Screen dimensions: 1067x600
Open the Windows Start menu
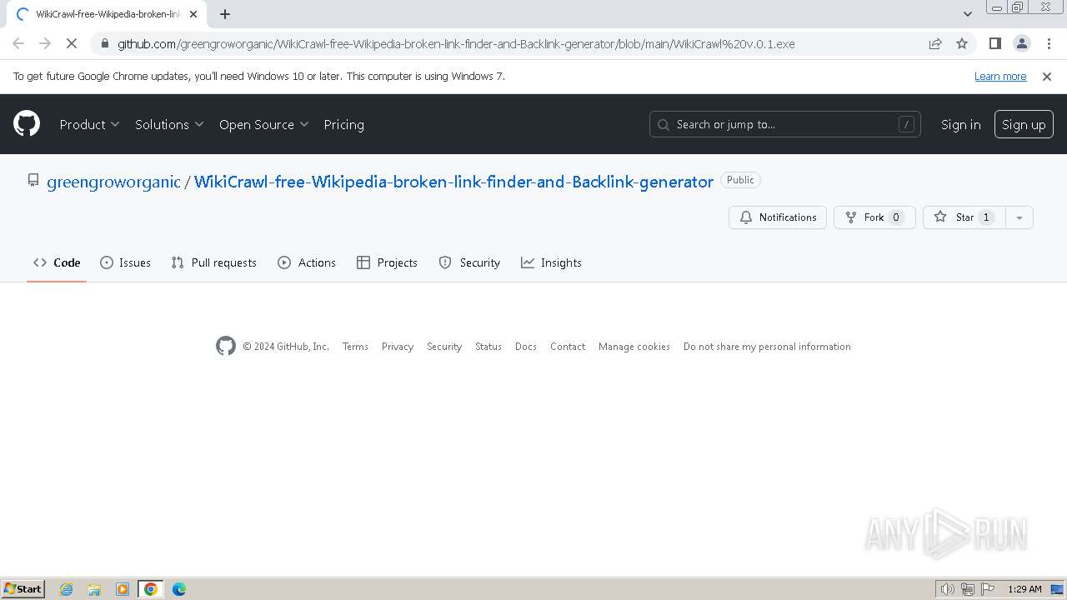[x=23, y=589]
